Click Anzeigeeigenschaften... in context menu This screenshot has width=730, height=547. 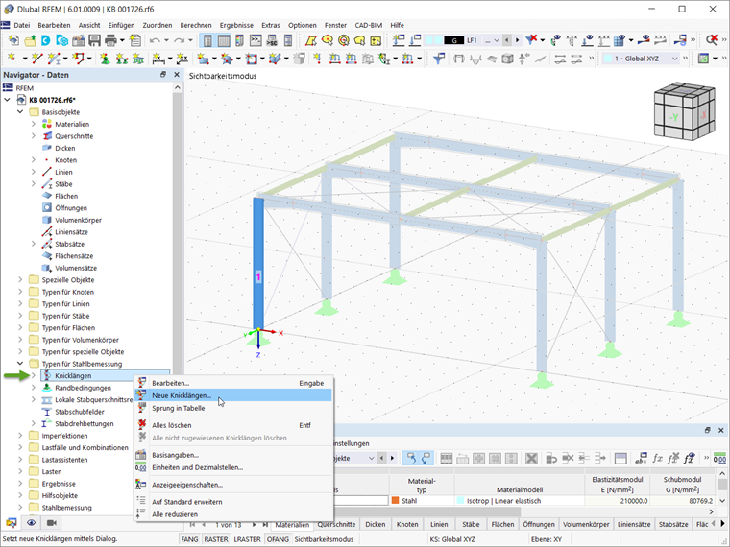[x=233, y=485]
